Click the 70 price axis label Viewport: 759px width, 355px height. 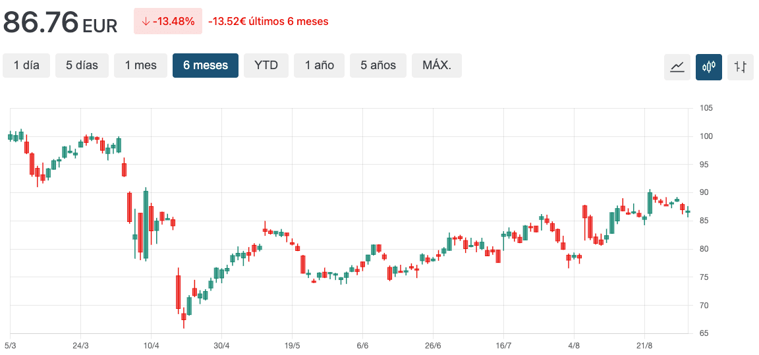pyautogui.click(x=704, y=305)
